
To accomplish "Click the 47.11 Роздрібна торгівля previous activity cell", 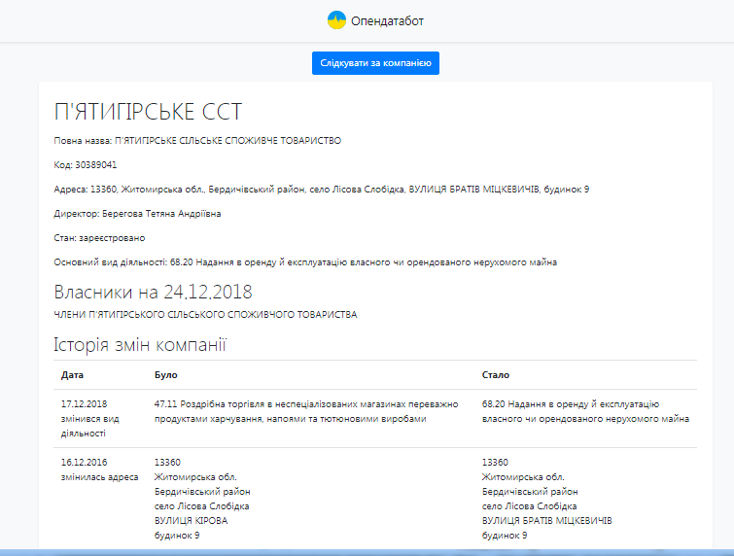I will (303, 410).
